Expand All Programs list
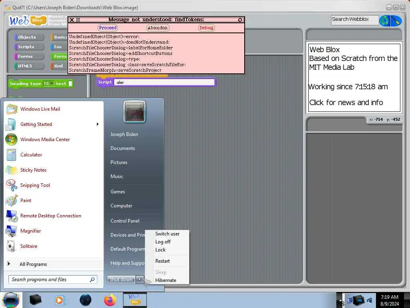Screen dimensions: 410x308 pos(54,264)
